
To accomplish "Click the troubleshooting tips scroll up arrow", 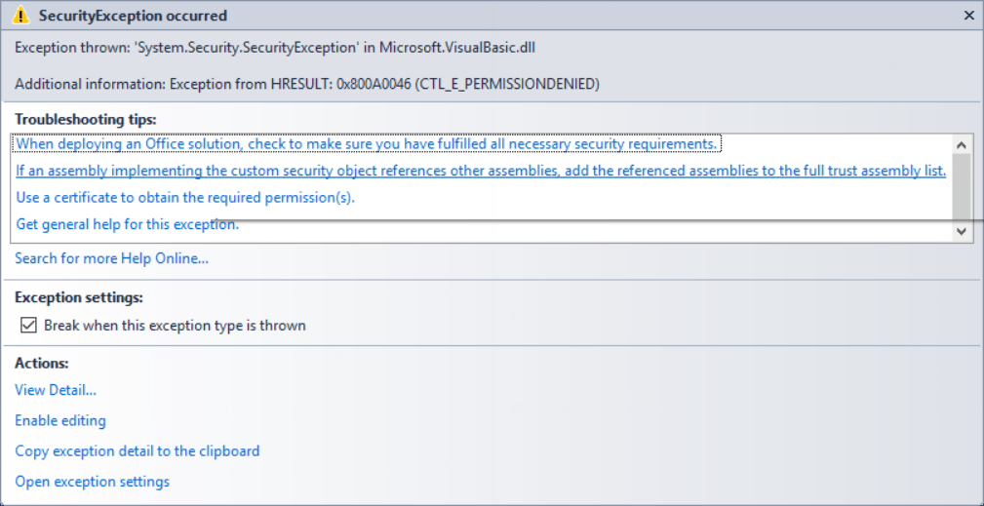I will pyautogui.click(x=962, y=144).
